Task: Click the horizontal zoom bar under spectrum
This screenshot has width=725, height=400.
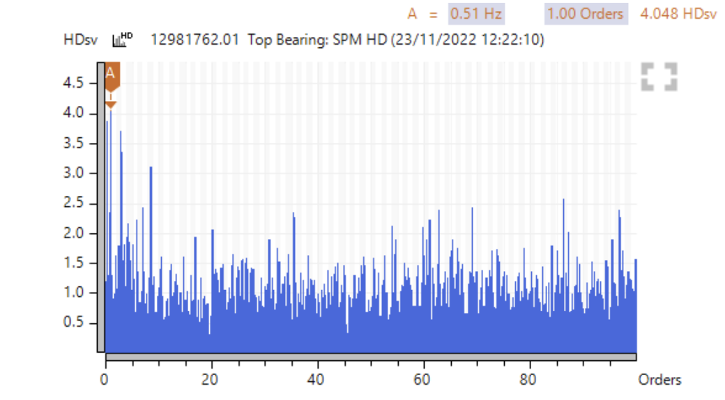Action: pos(369,357)
